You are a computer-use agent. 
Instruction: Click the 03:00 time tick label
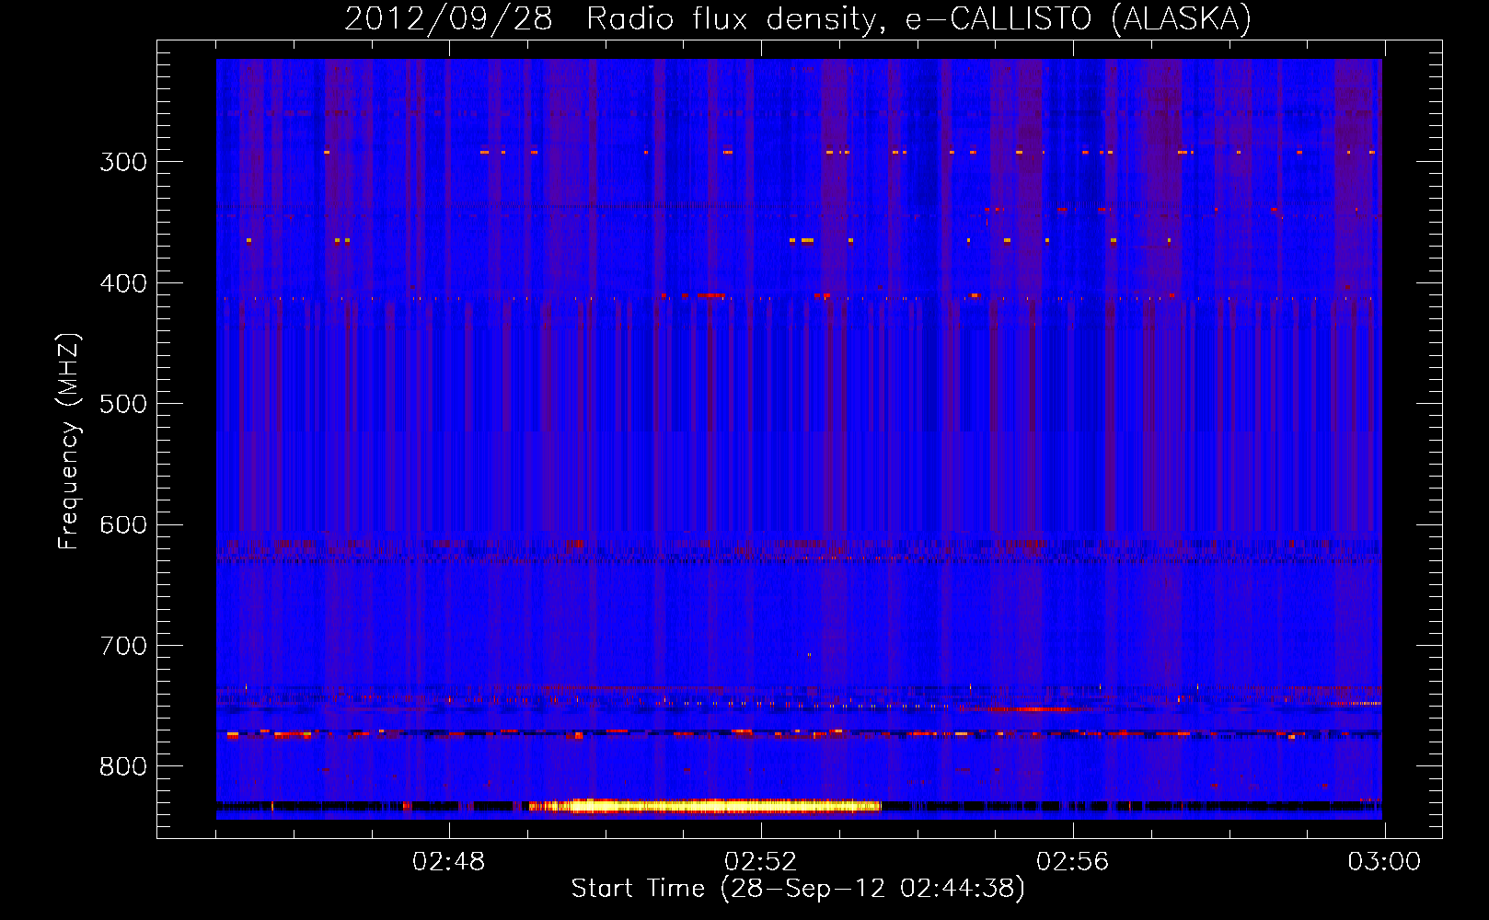[x=1385, y=862]
